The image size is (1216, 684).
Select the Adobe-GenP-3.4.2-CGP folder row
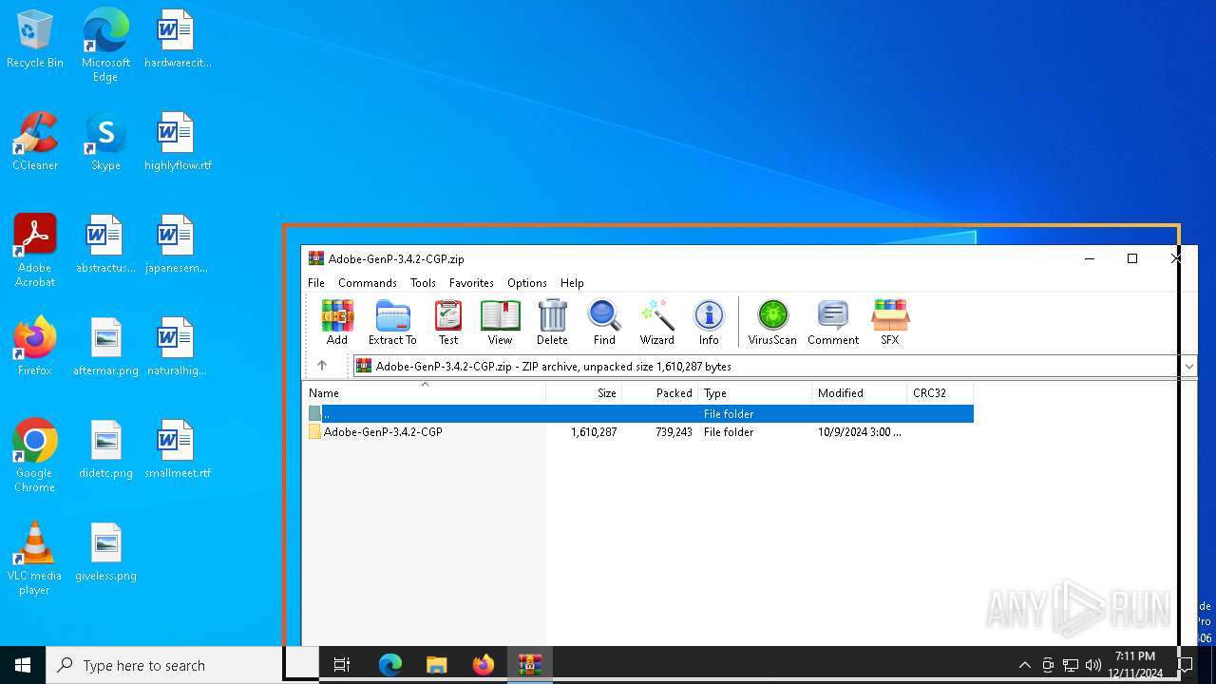pos(638,432)
